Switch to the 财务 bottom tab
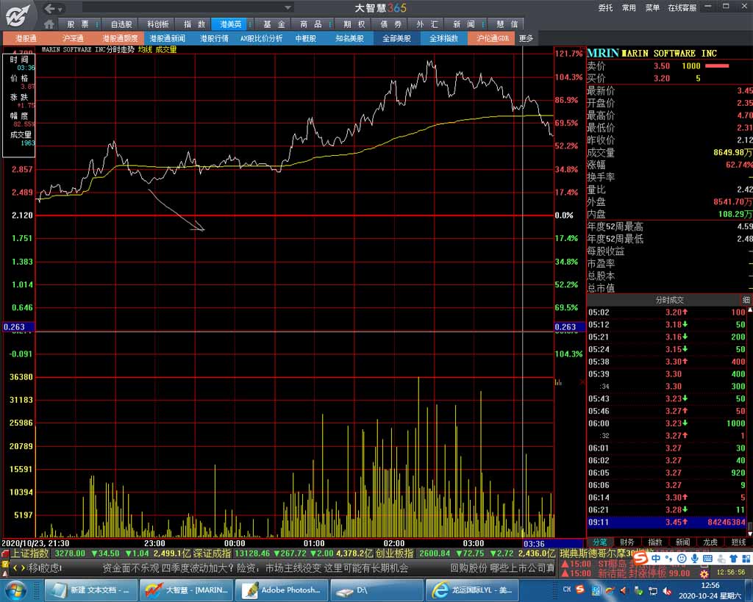The height and width of the screenshot is (602, 753). [627, 542]
